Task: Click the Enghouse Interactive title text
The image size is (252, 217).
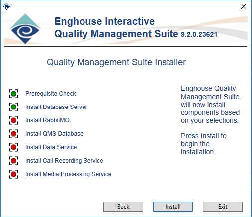Action: (x=104, y=21)
